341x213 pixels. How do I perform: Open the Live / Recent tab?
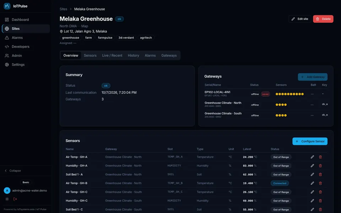tap(112, 55)
